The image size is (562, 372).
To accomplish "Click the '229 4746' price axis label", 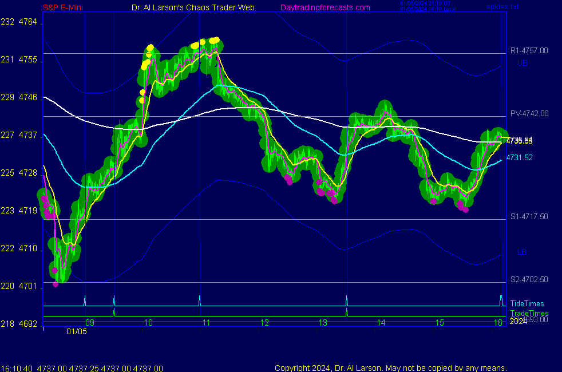I will click(19, 97).
